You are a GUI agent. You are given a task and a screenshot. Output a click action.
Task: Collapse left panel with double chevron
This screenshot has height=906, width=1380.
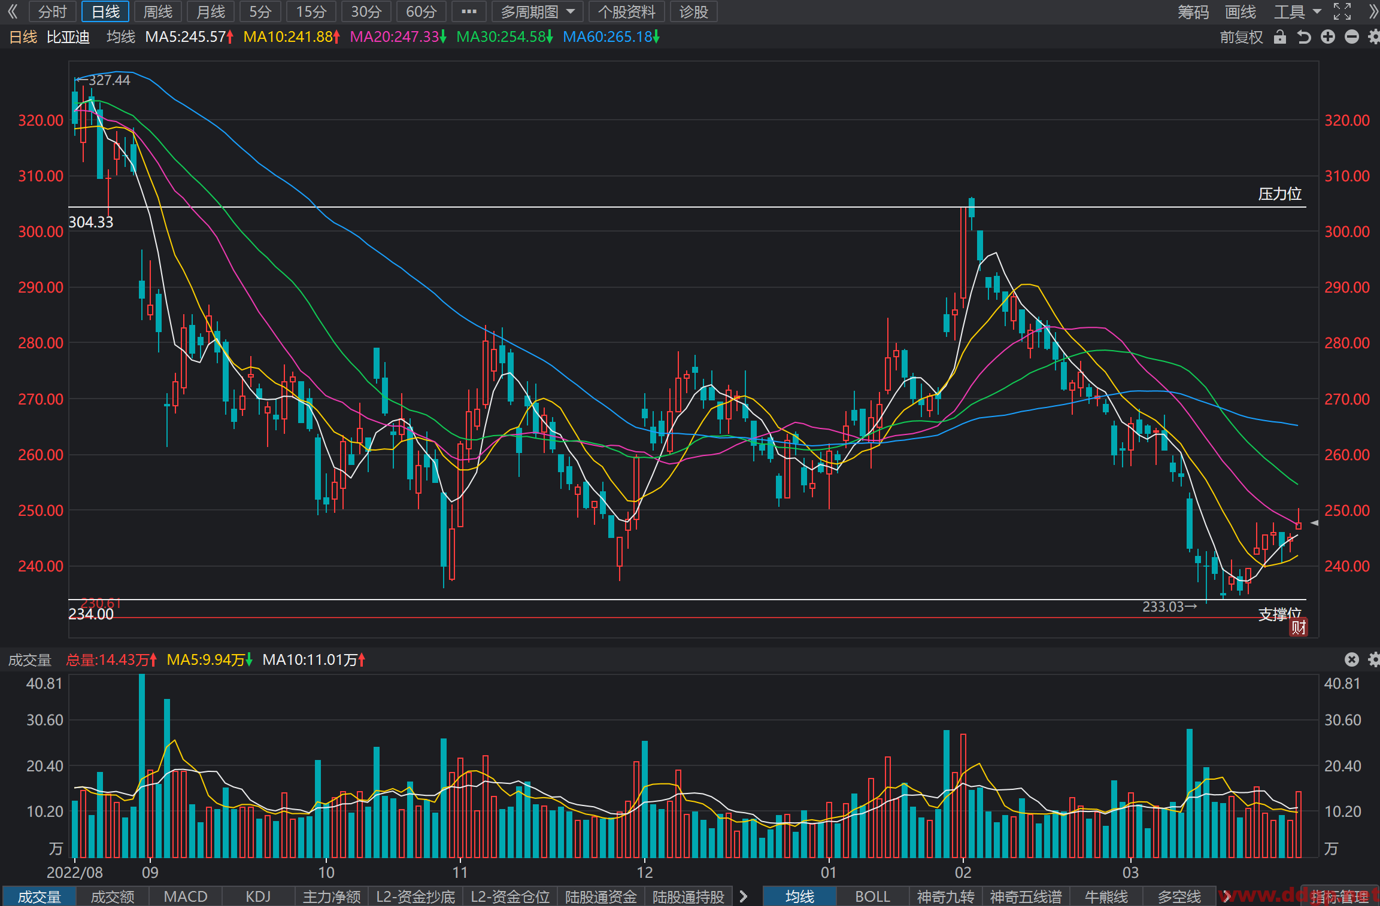(x=12, y=11)
